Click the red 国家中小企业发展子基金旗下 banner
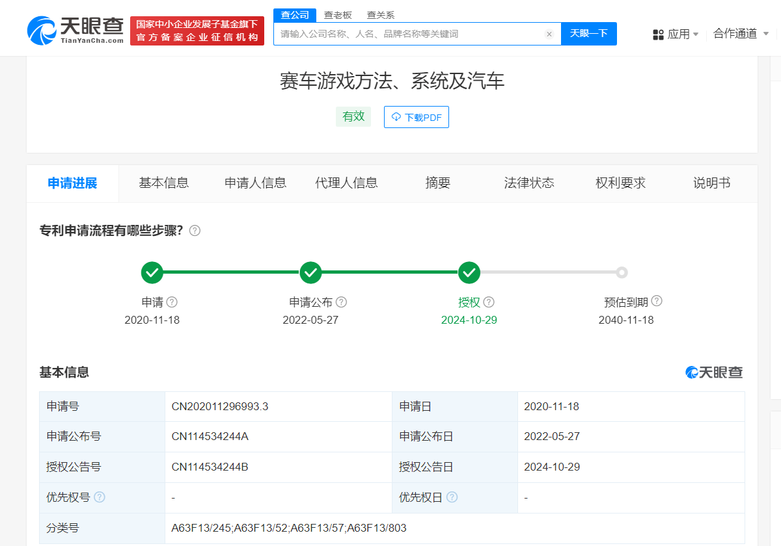Viewport: 781px width, 546px height. coord(197,31)
